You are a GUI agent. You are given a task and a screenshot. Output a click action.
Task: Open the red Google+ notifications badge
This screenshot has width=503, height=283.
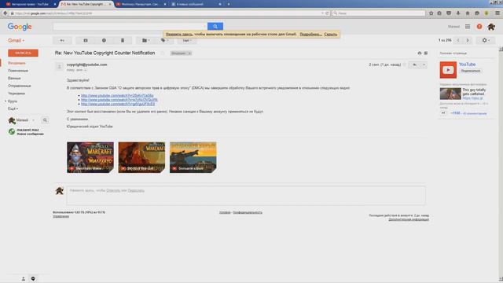coord(479,27)
